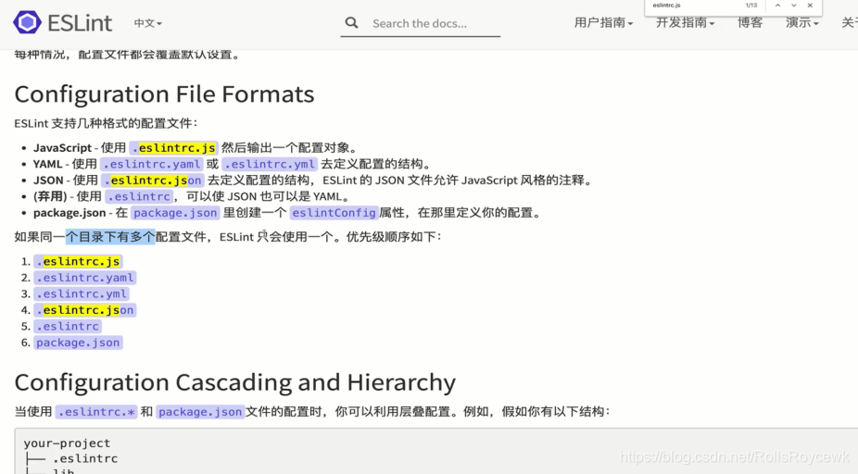This screenshot has height=474, width=858.
Task: Expand the 用户指南 menu
Action: (x=603, y=23)
